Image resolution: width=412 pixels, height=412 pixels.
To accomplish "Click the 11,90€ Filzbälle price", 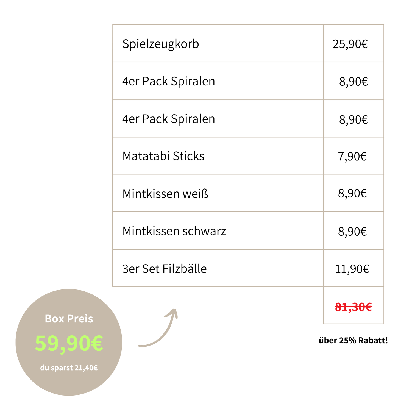I will pyautogui.click(x=352, y=269).
